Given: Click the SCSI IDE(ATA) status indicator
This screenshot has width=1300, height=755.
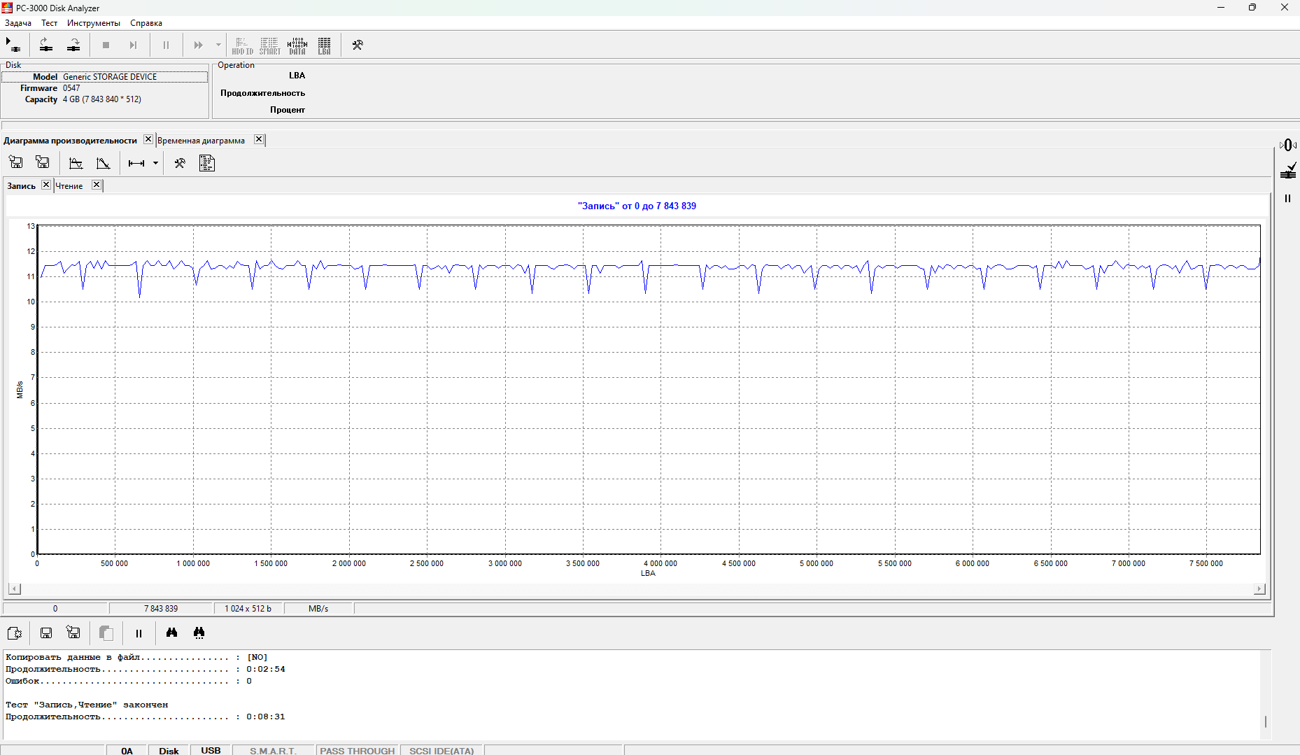Looking at the screenshot, I should point(441,750).
